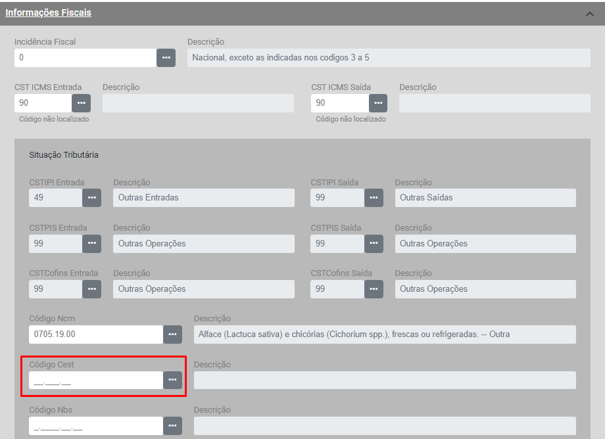
Task: Click ellipsis button beside CSTIPI Entrada
Action: click(91, 198)
